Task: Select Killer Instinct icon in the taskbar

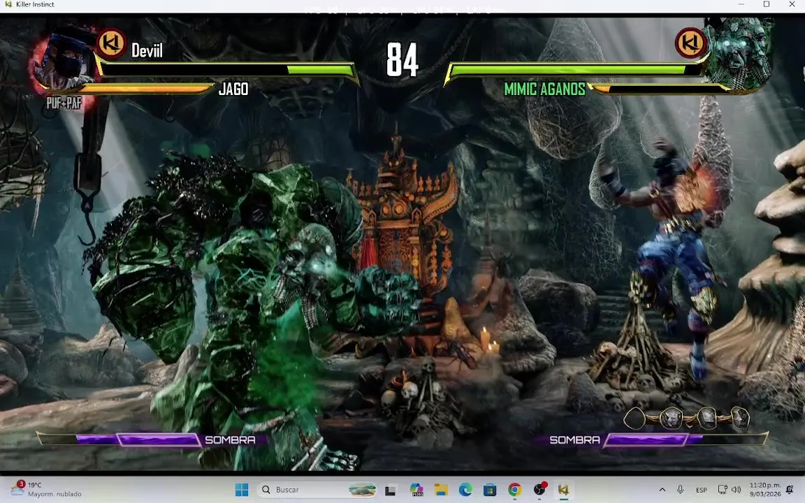Action: tap(564, 490)
